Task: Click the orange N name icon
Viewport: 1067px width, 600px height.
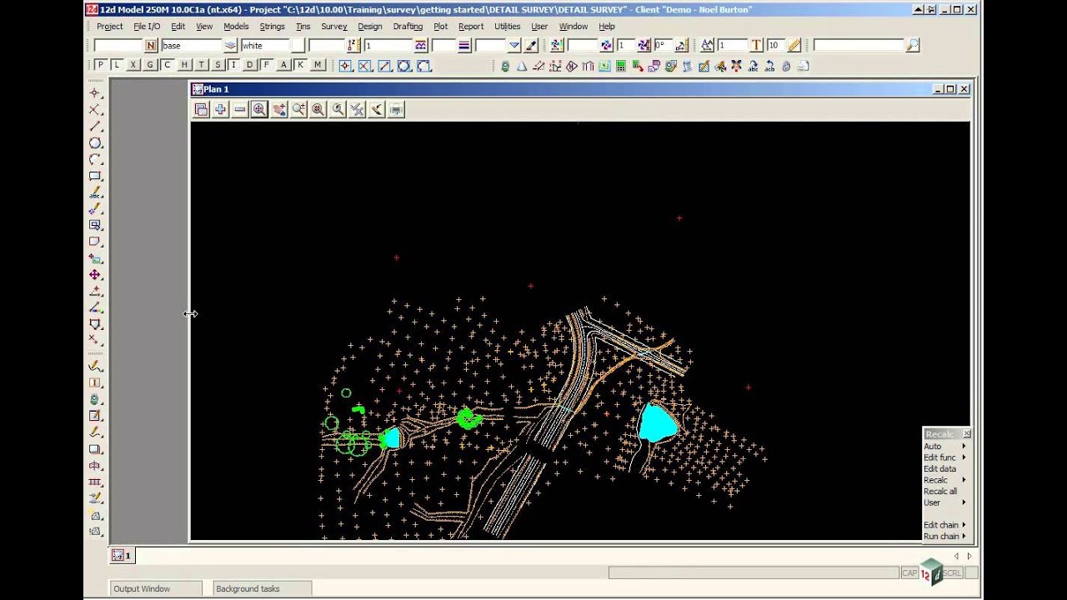Action: pyautogui.click(x=151, y=46)
